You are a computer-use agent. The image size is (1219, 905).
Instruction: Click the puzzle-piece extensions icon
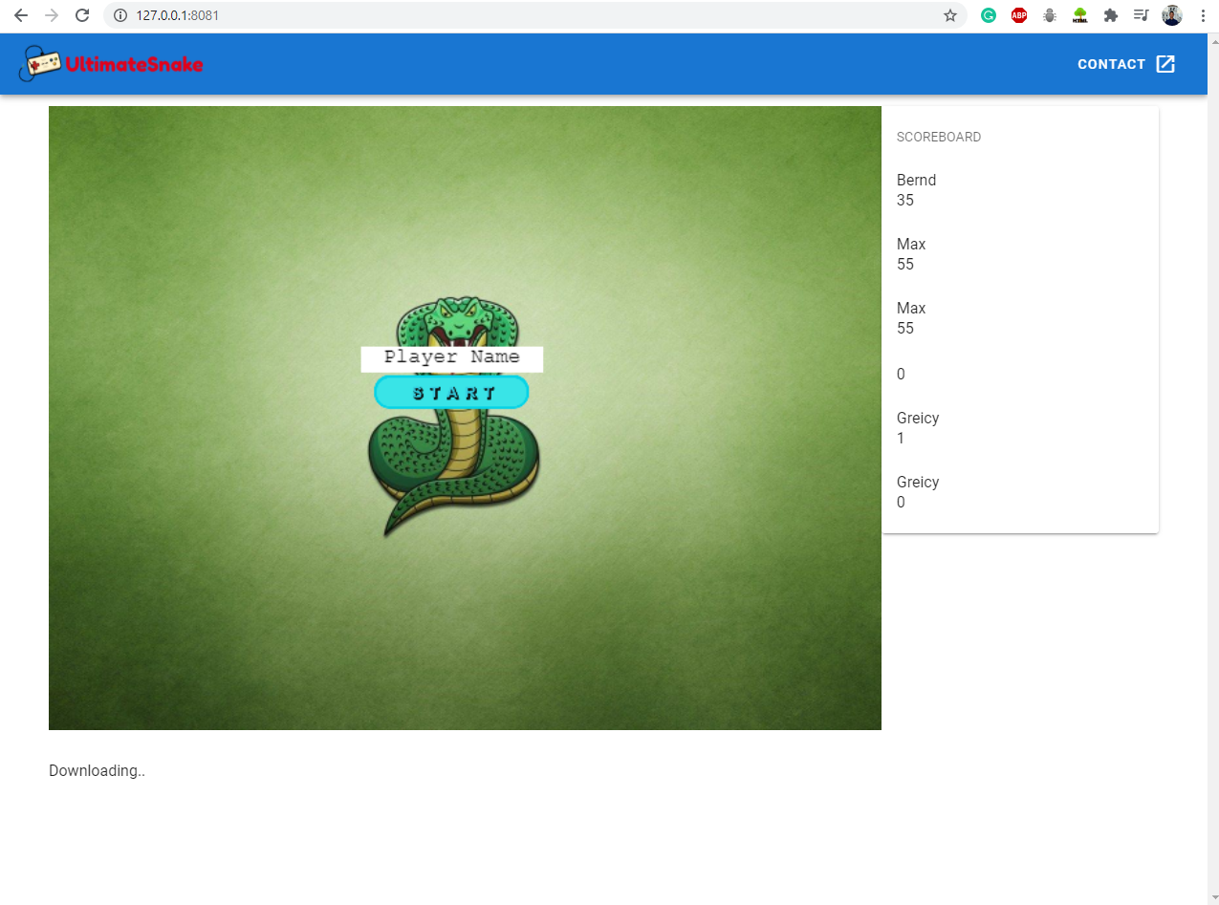1110,15
